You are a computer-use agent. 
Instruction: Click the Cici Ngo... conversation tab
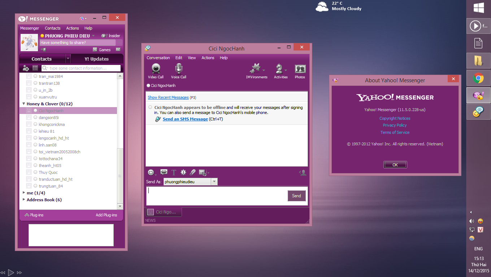pyautogui.click(x=164, y=212)
